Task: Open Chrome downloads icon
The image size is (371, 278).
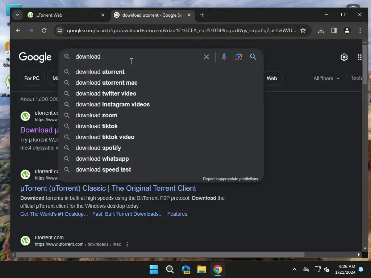Action: (x=321, y=30)
